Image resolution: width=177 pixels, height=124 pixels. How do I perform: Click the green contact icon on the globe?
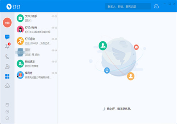103,46
